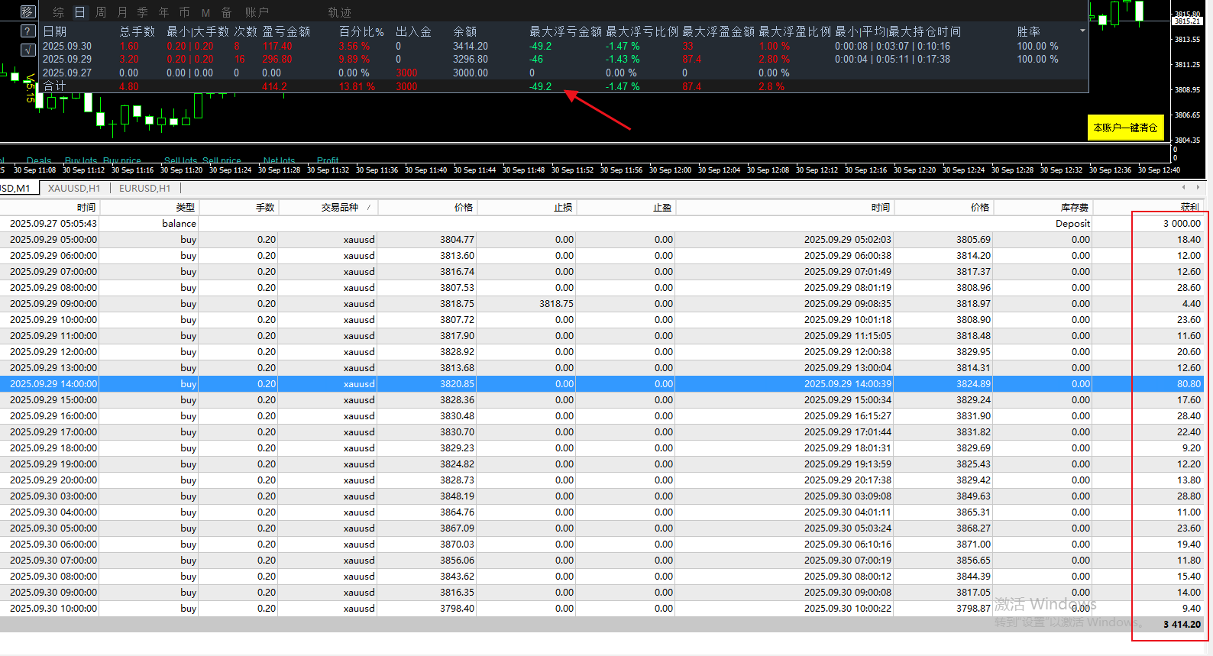Click the 轨迹 track tab
The width and height of the screenshot is (1213, 656).
tap(339, 12)
